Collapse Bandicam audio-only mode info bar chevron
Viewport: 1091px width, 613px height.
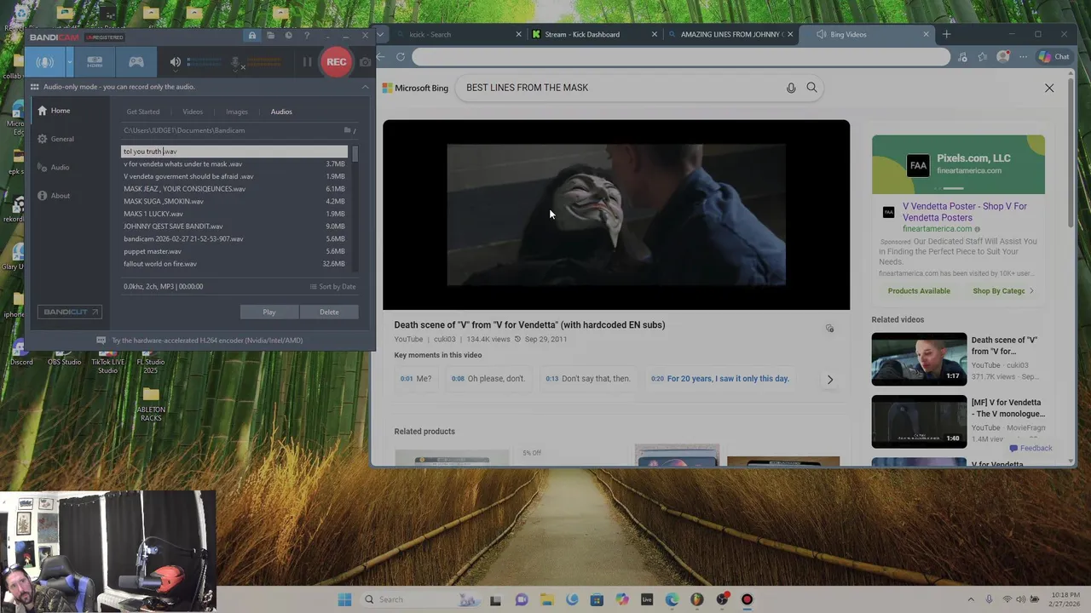pyautogui.click(x=365, y=87)
